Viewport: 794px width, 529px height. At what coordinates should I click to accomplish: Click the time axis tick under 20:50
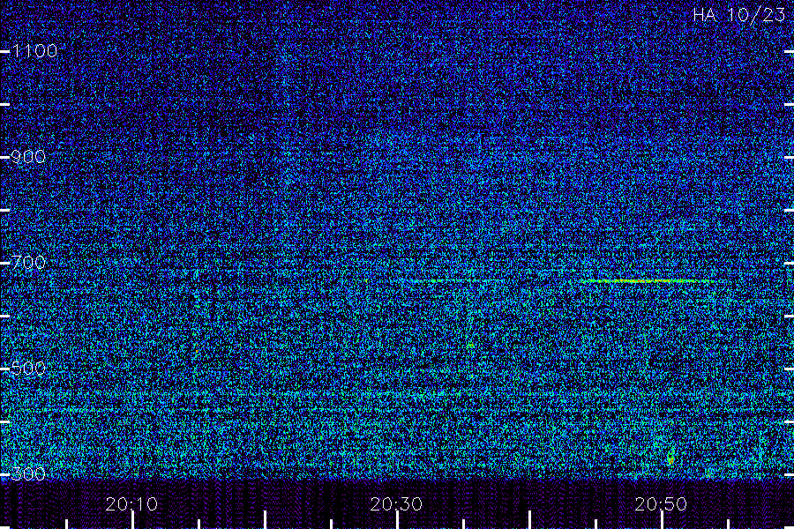coord(662,520)
